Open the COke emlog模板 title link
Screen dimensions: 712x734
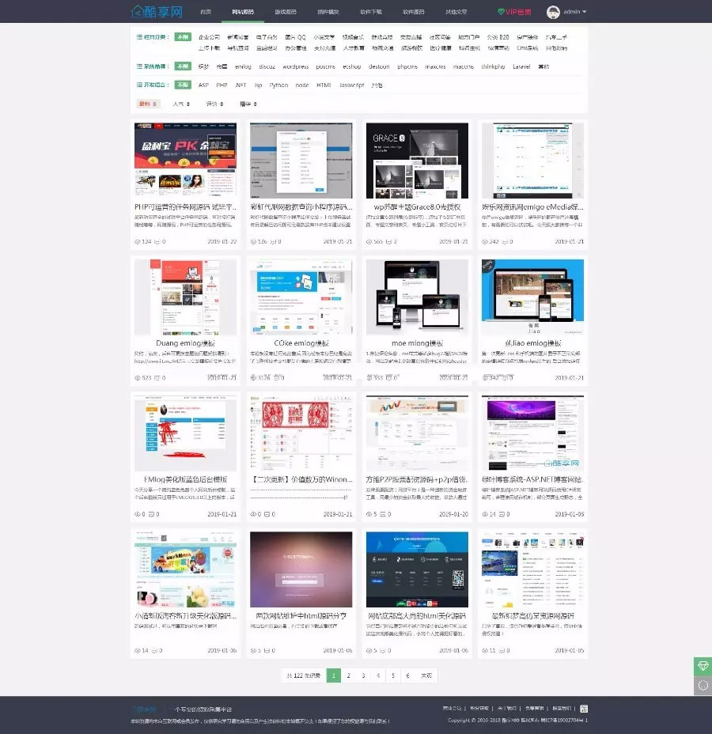pyautogui.click(x=301, y=343)
